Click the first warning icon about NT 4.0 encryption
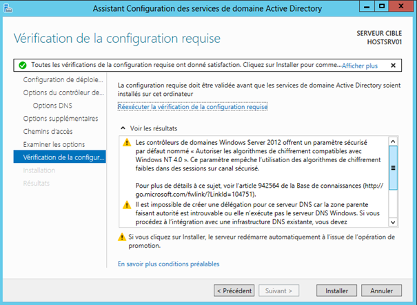 tap(126, 143)
